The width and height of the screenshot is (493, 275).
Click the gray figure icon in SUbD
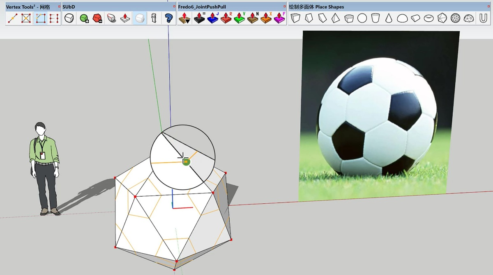tap(154, 18)
